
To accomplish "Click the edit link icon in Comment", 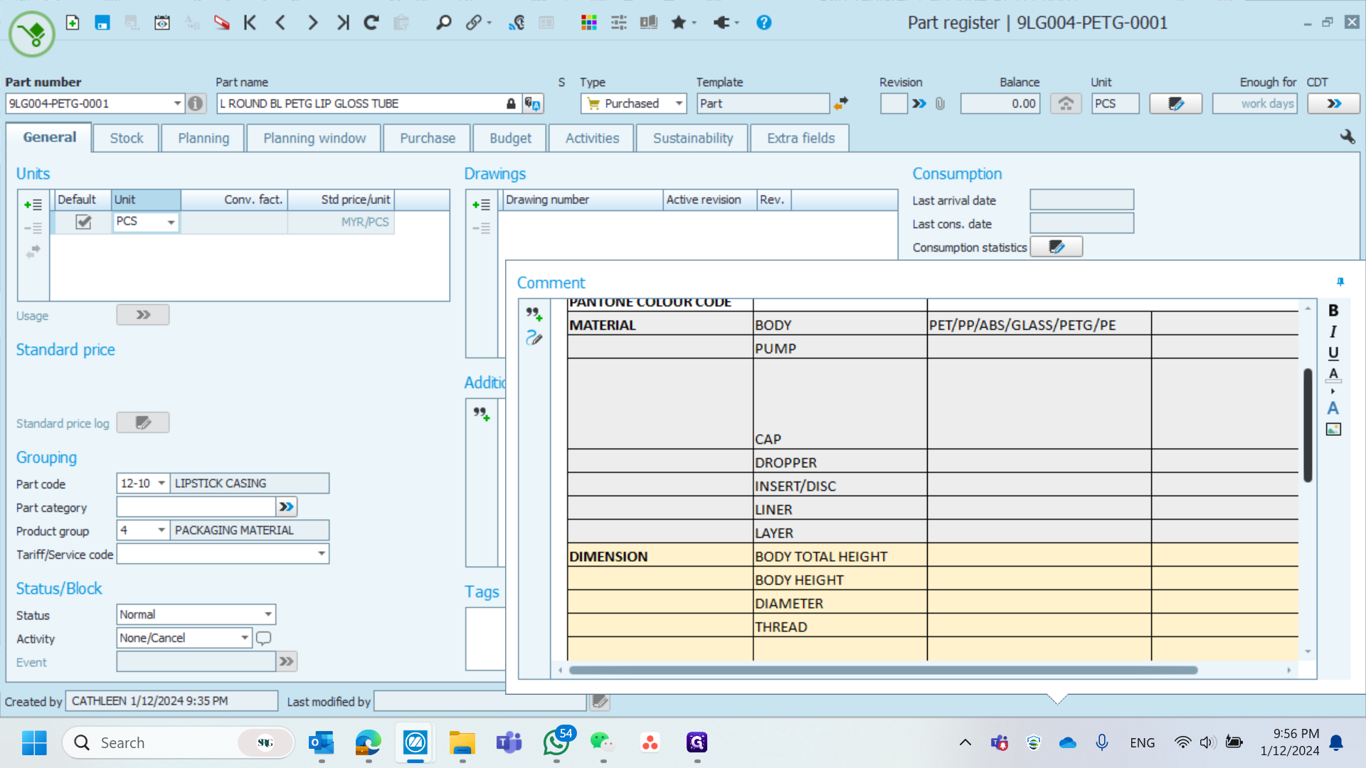I will tap(534, 338).
